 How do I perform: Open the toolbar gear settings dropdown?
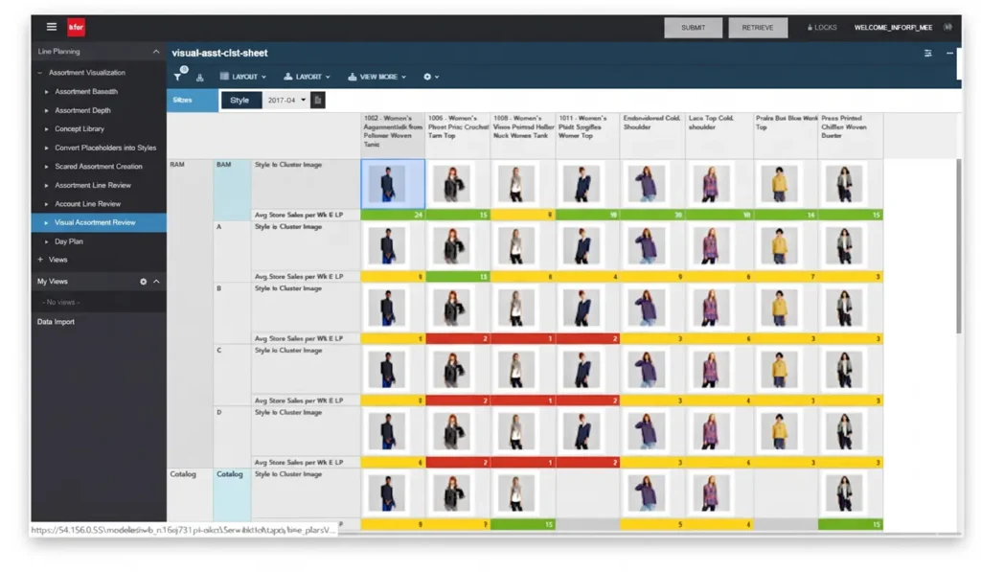(431, 77)
